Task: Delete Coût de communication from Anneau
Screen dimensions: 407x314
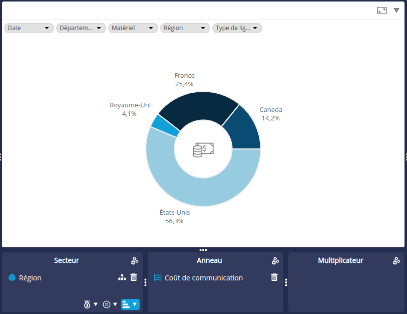Action: tap(274, 277)
